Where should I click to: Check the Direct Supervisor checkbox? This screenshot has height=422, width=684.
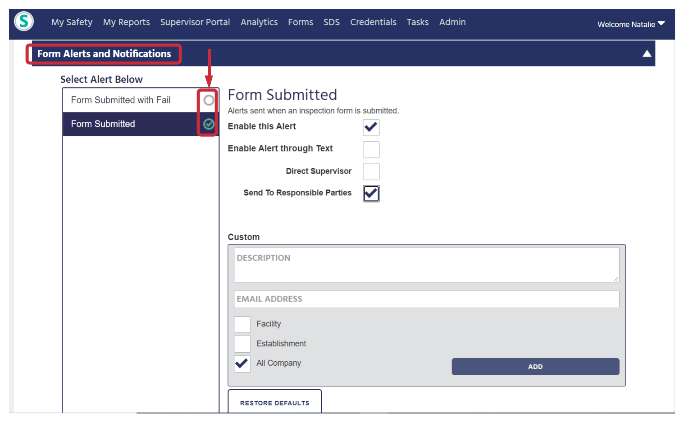pyautogui.click(x=371, y=171)
